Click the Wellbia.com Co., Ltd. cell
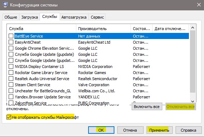 97,91
